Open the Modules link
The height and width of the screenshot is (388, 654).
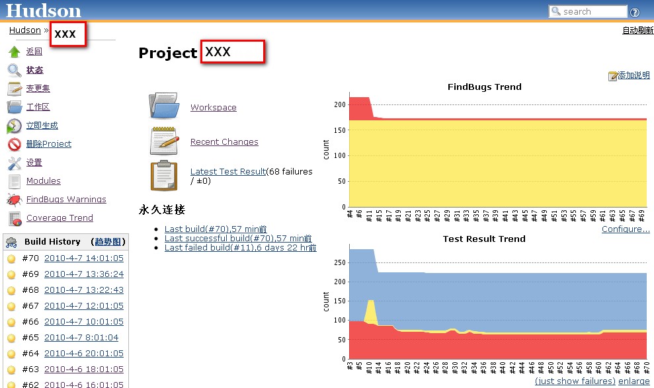tap(44, 181)
